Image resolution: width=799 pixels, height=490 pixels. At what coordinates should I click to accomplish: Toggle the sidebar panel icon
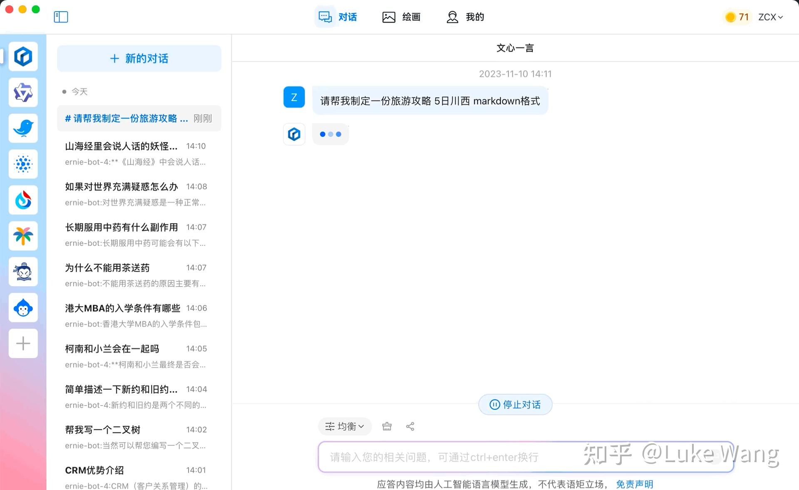[61, 17]
